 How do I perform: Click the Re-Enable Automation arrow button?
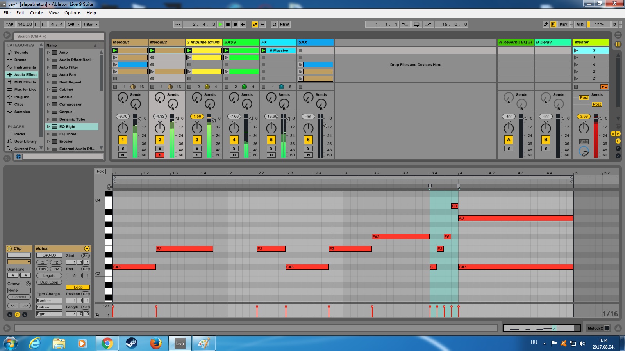click(262, 24)
